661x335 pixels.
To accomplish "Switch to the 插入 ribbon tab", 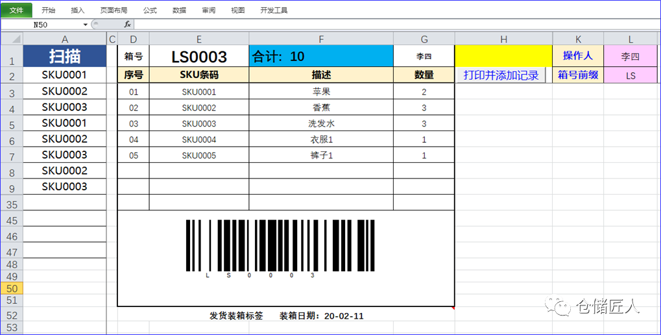I will tap(78, 10).
